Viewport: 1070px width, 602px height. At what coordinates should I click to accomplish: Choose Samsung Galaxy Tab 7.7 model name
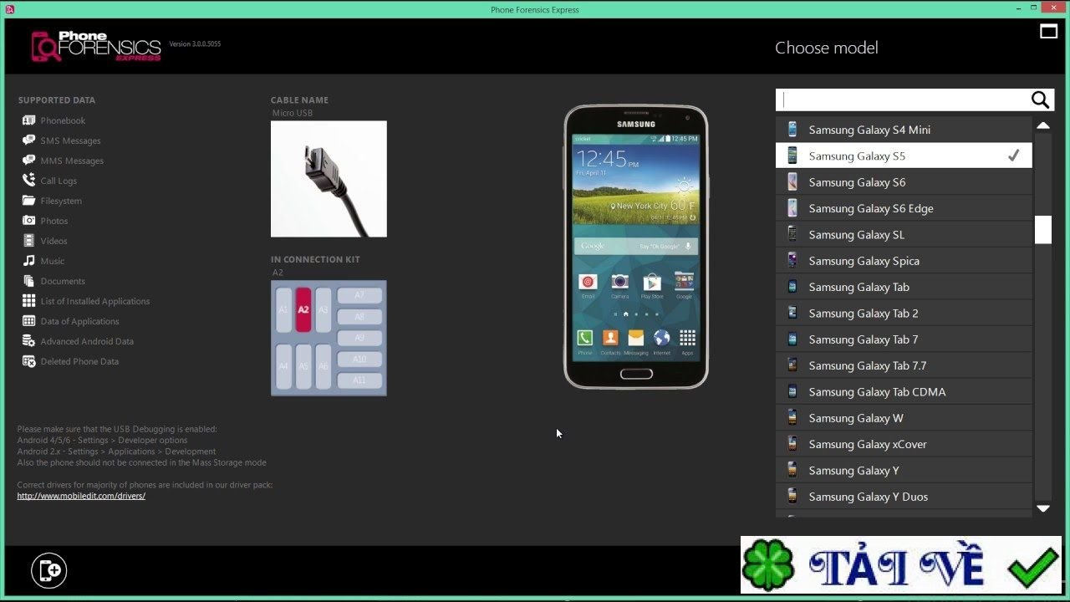coord(868,365)
